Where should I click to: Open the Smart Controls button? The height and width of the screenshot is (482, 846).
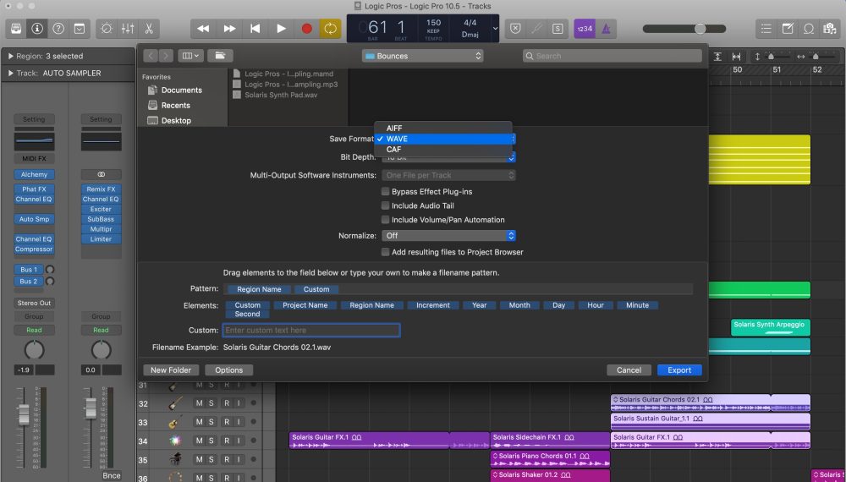(106, 28)
